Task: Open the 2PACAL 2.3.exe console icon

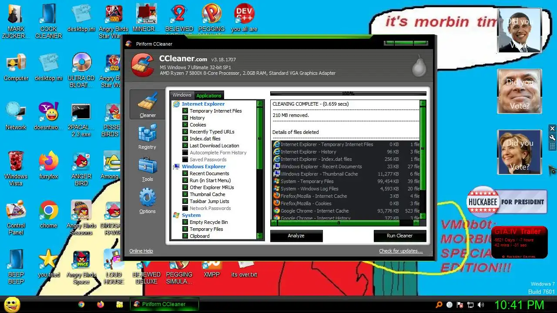Action: click(x=81, y=119)
